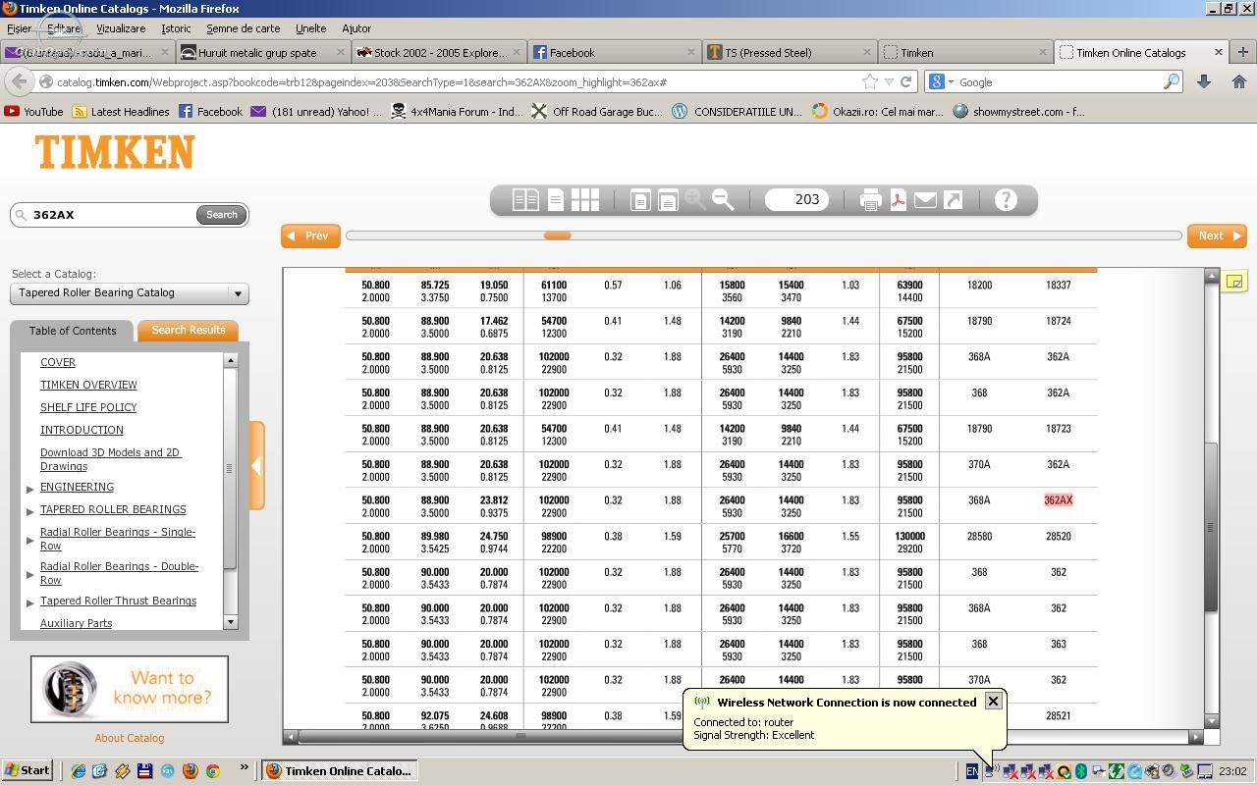Click the page number field showing 203
This screenshot has height=785, width=1257.
[x=798, y=200]
